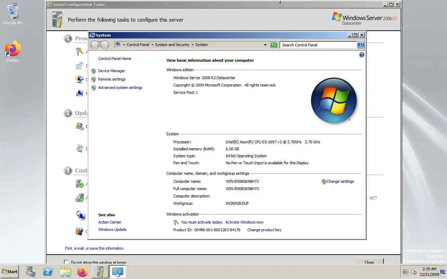The image size is (447, 279).
Task: Open Device Manager link
Action: 111,71
